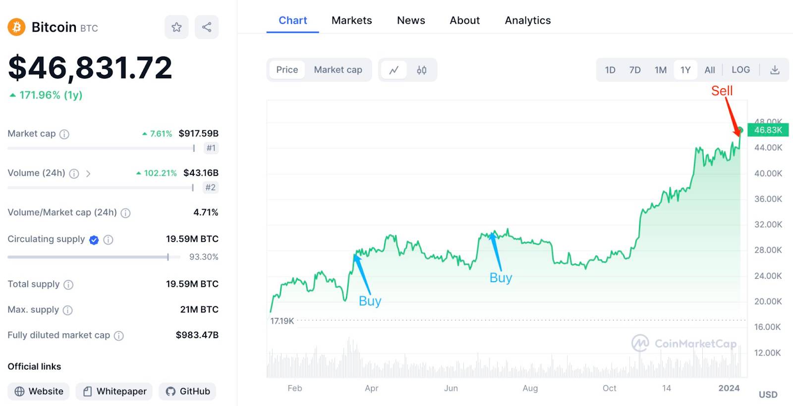Select the All time range

click(x=710, y=70)
